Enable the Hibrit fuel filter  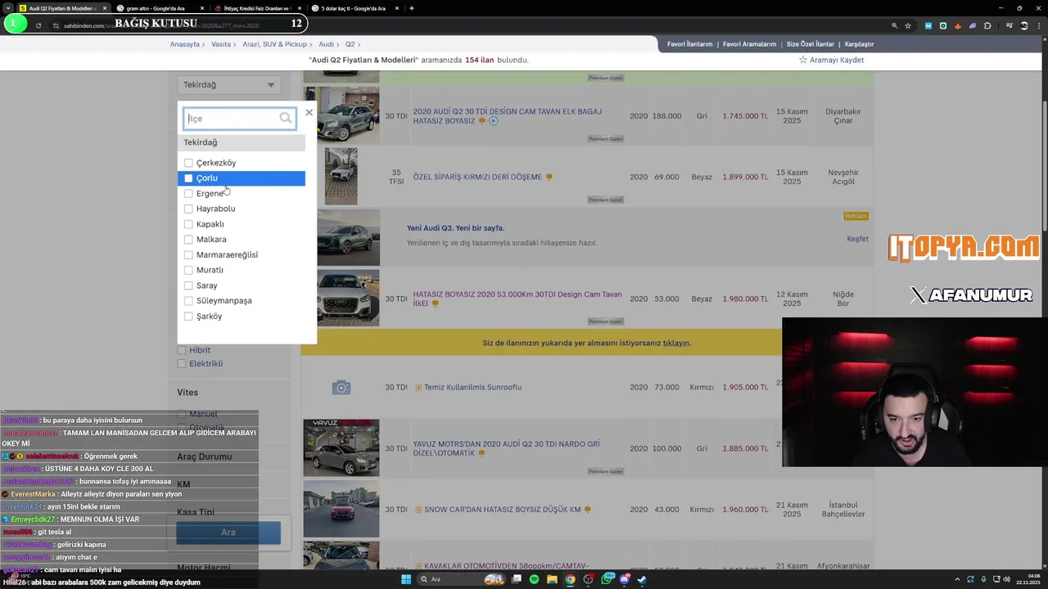pos(182,350)
